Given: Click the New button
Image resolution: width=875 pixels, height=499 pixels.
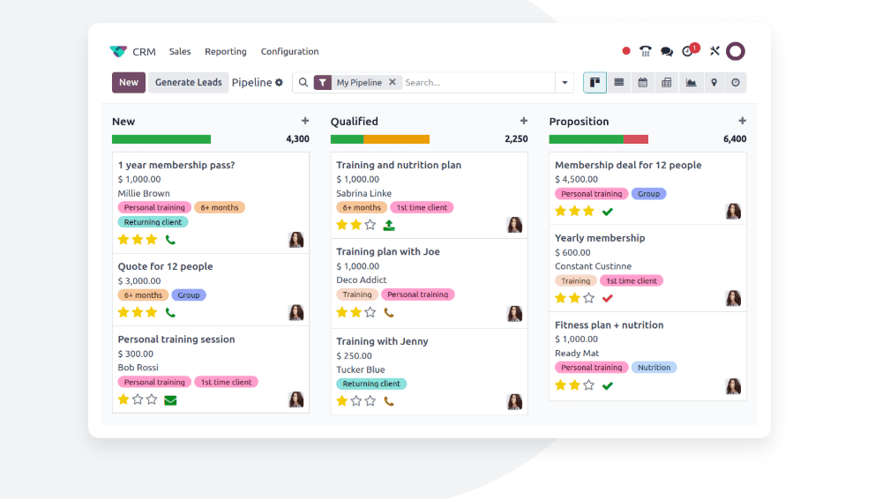Looking at the screenshot, I should pos(129,83).
